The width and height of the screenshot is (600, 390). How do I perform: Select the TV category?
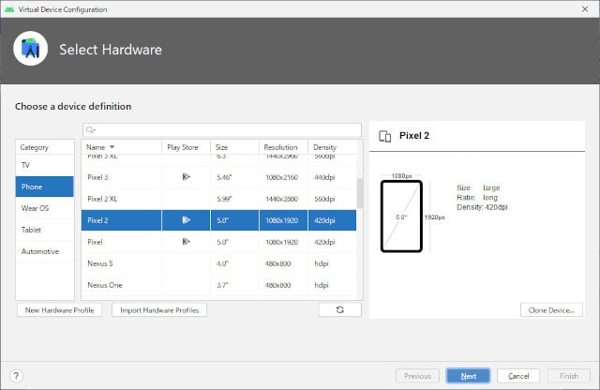coord(25,165)
